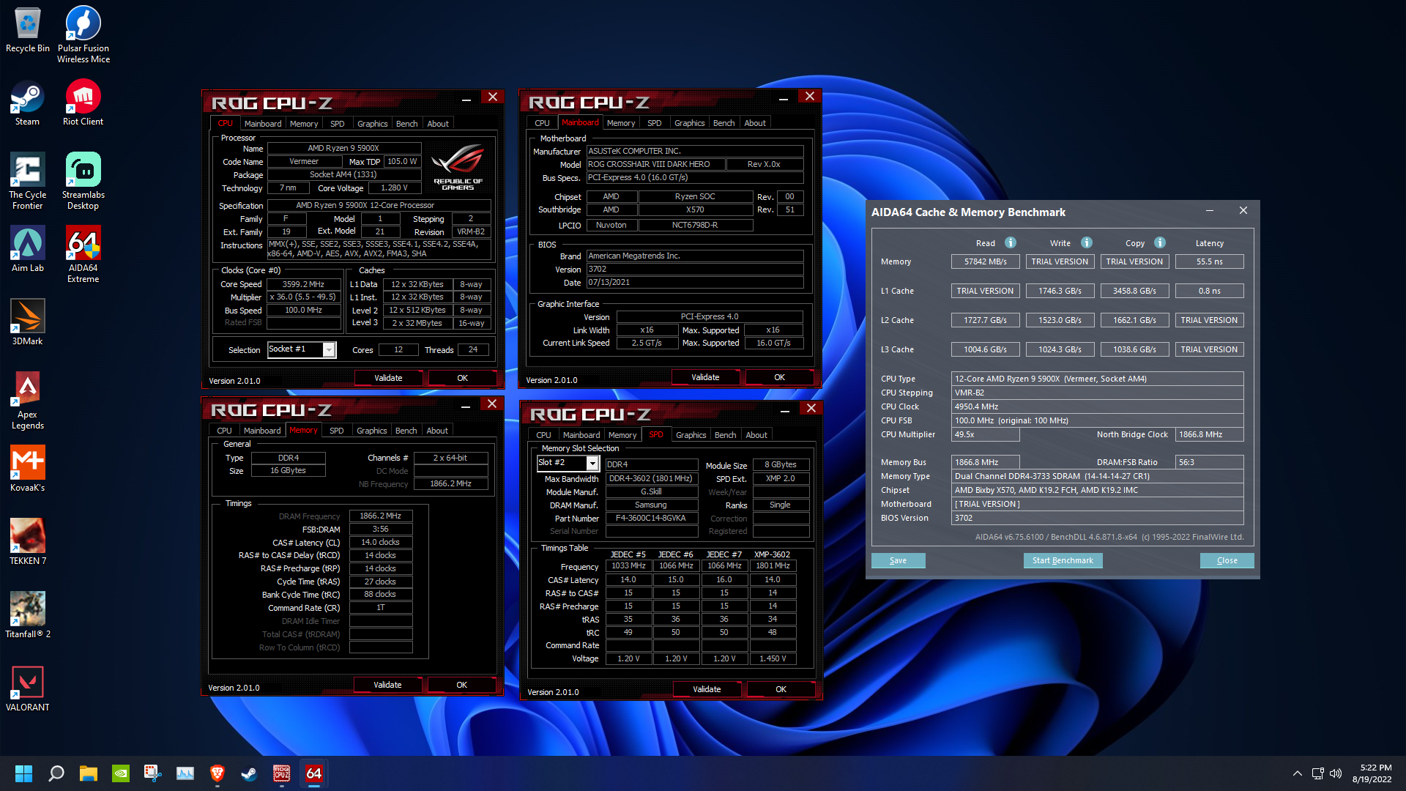This screenshot has width=1406, height=791.
Task: Click the CPU Name AMD Ryzen 9 5900X field
Action: 343,148
